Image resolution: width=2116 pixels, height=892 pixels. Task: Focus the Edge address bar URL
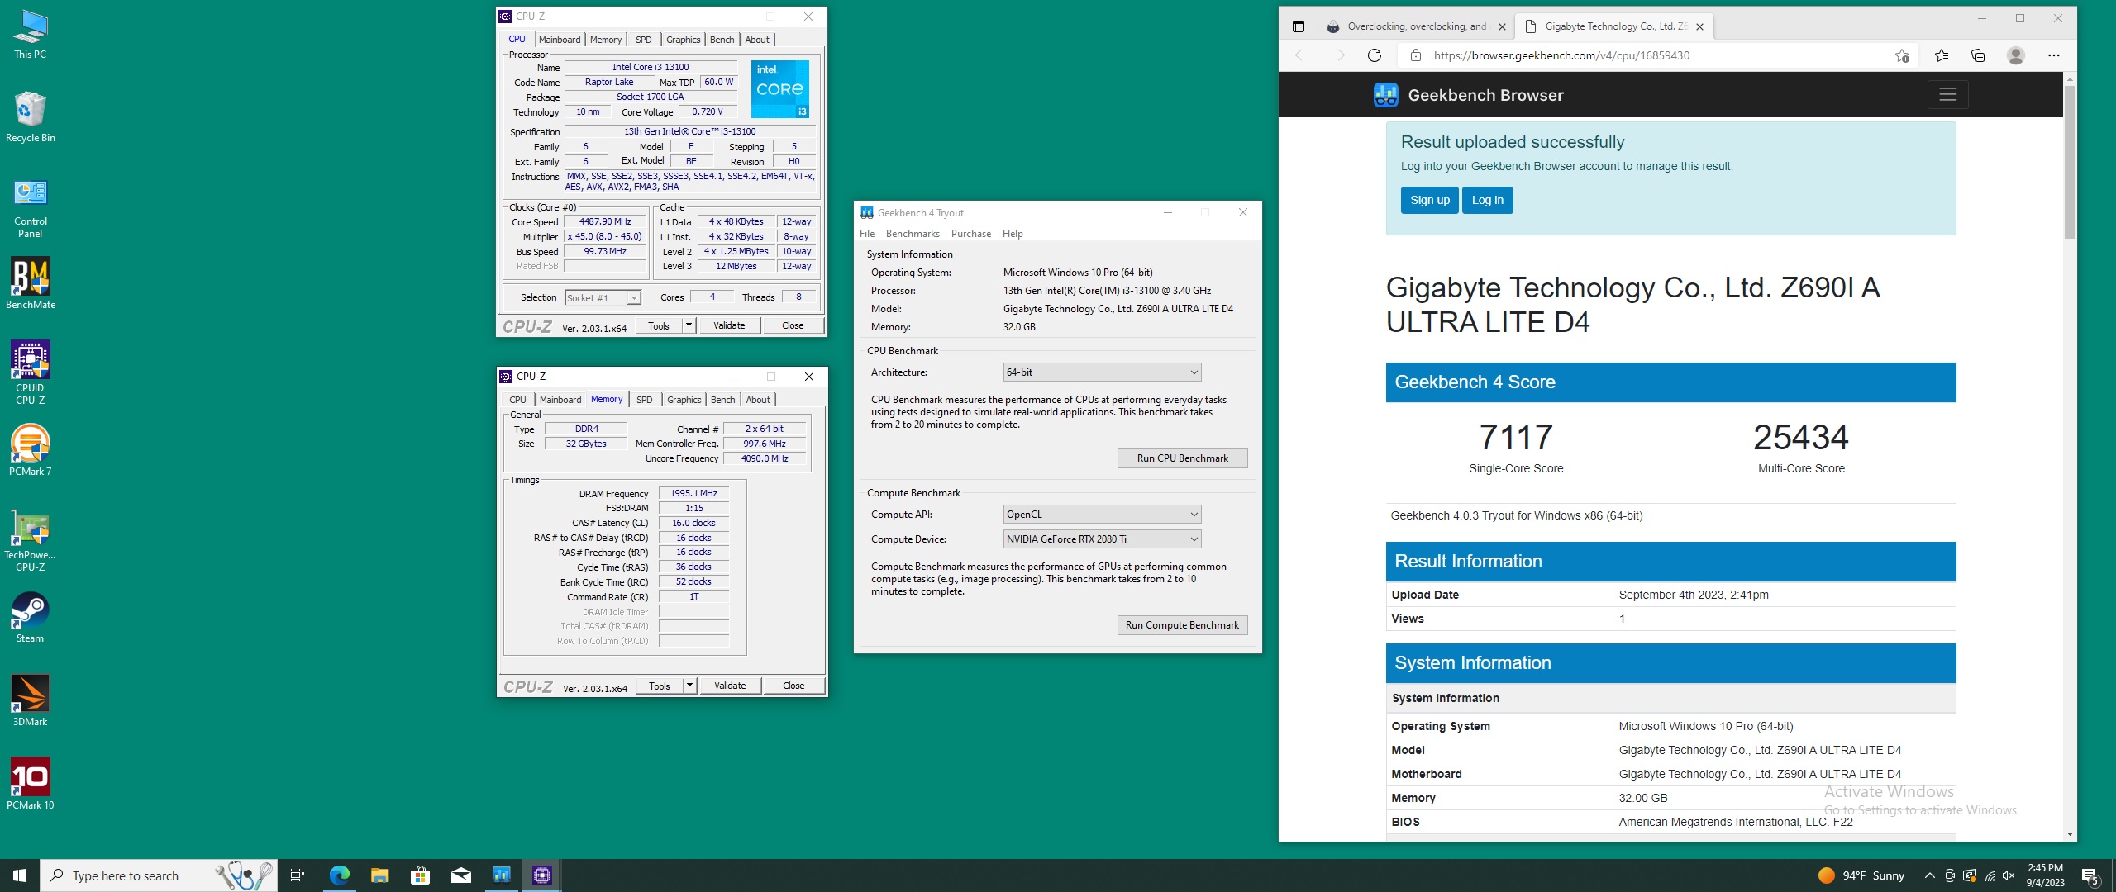pyautogui.click(x=1561, y=55)
